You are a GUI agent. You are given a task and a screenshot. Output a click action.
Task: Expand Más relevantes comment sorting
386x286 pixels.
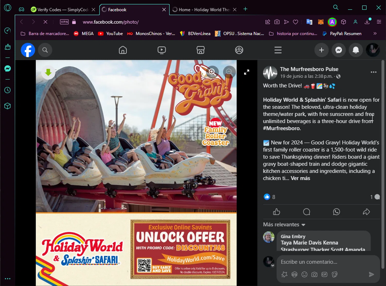[x=284, y=225]
